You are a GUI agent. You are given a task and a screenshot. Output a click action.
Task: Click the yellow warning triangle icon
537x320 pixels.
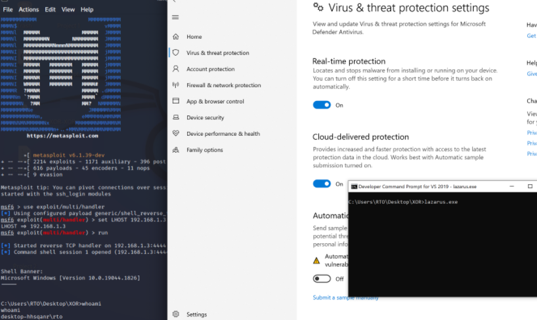[316, 261]
